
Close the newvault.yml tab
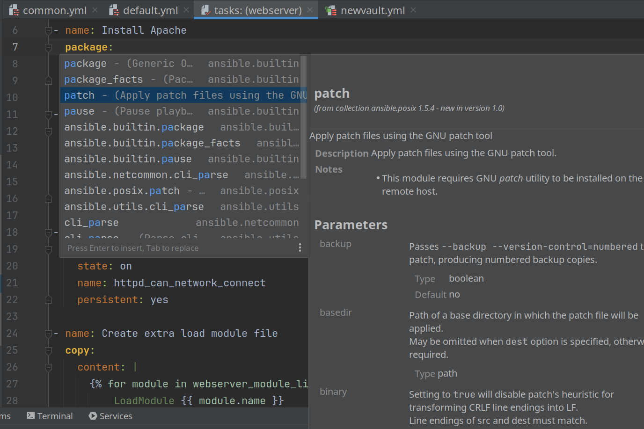[413, 10]
